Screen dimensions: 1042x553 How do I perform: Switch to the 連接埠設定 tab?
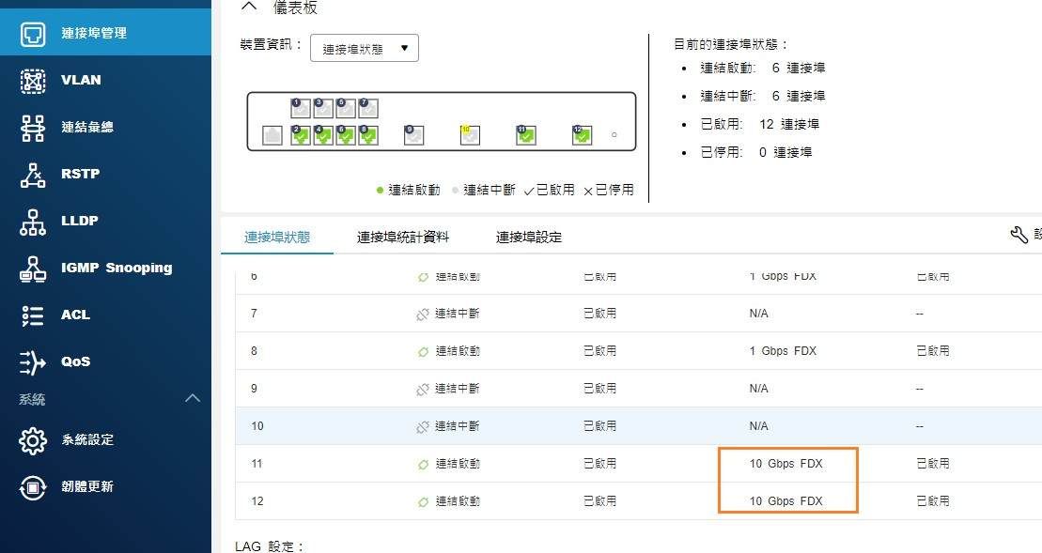[528, 238]
